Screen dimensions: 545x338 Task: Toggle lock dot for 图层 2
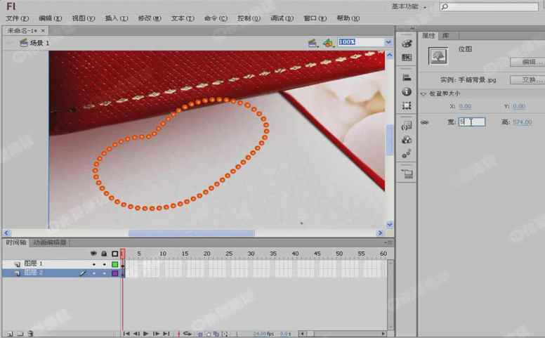tap(105, 273)
